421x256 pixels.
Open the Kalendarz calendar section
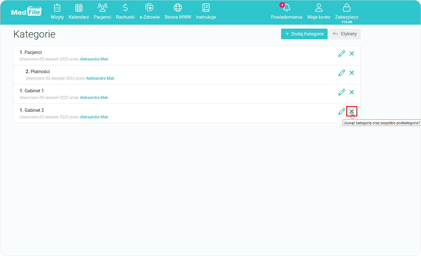pos(79,12)
